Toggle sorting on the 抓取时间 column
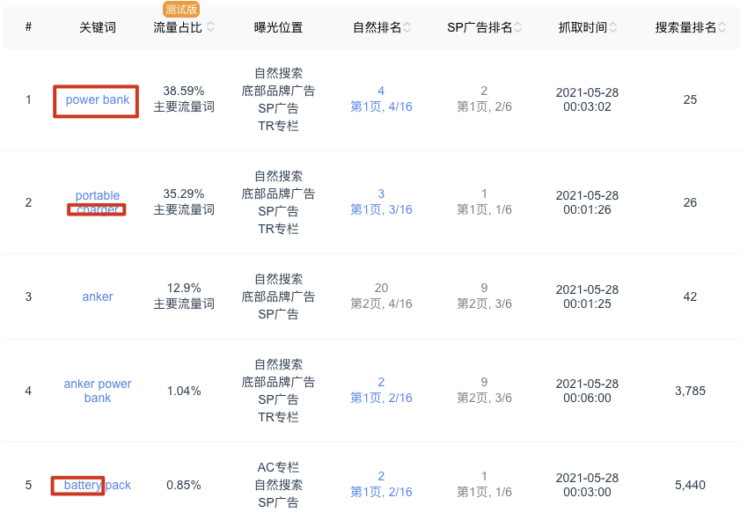The width and height of the screenshot is (740, 527). [612, 27]
